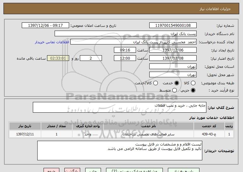Click service code cell ج-43-439
Screen dimensions: 243x172
[209, 134]
